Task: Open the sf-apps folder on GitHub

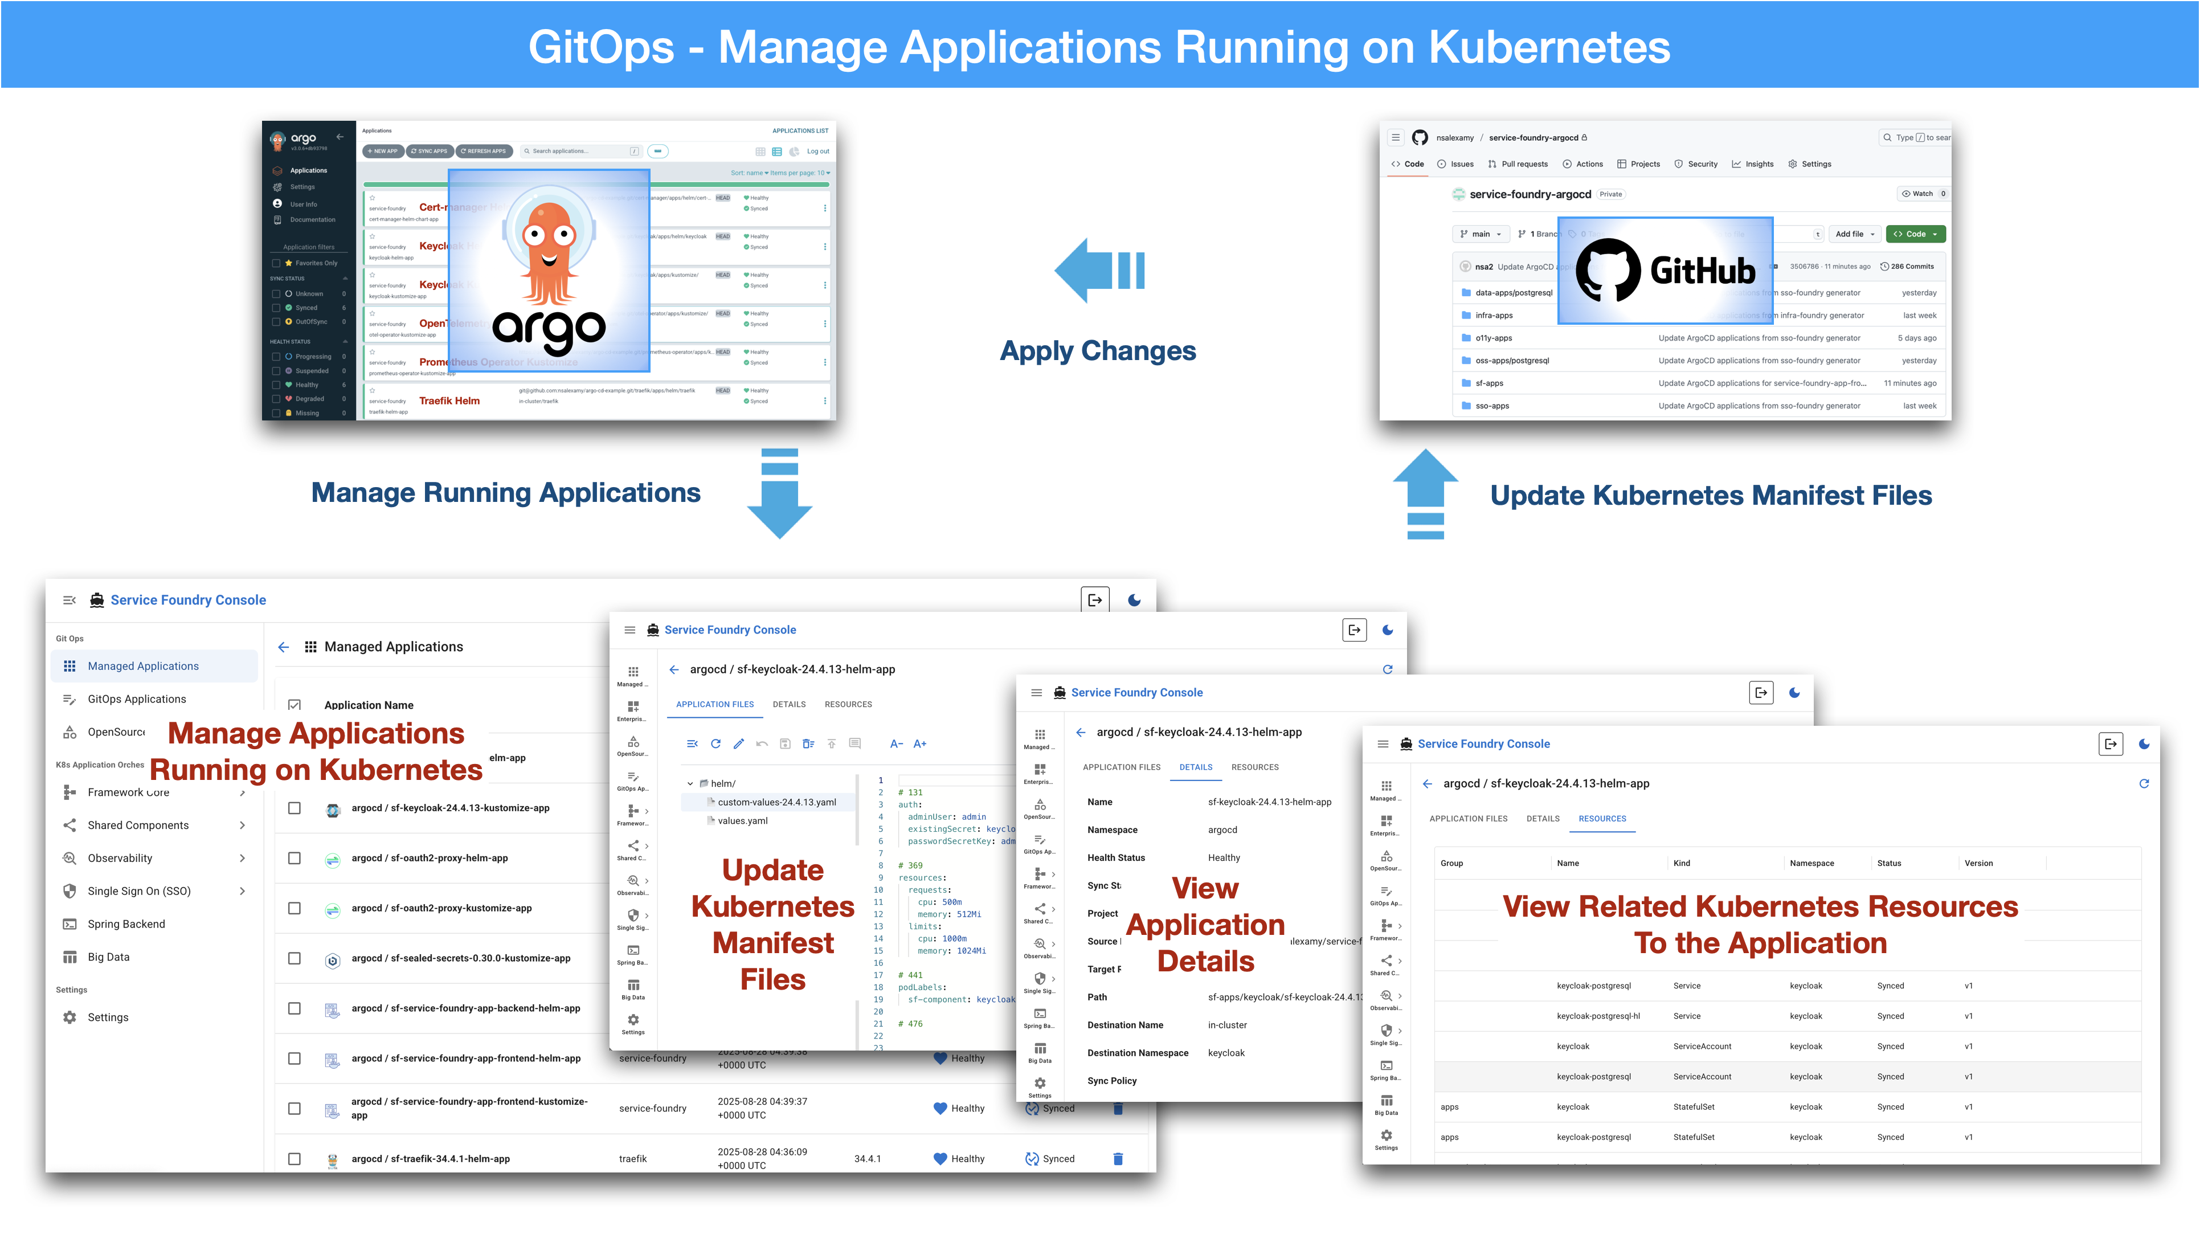Action: pos(1489,383)
